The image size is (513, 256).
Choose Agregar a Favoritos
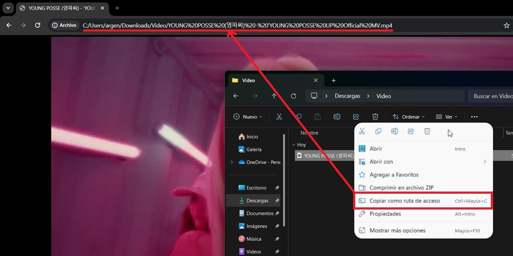tap(424, 175)
